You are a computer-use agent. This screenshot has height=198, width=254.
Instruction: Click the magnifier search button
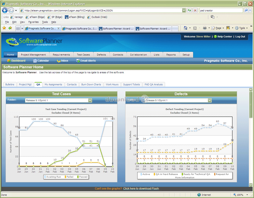click(246, 10)
